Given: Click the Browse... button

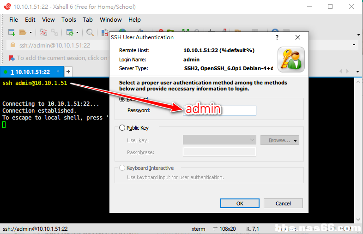Looking at the screenshot, I should [279, 140].
